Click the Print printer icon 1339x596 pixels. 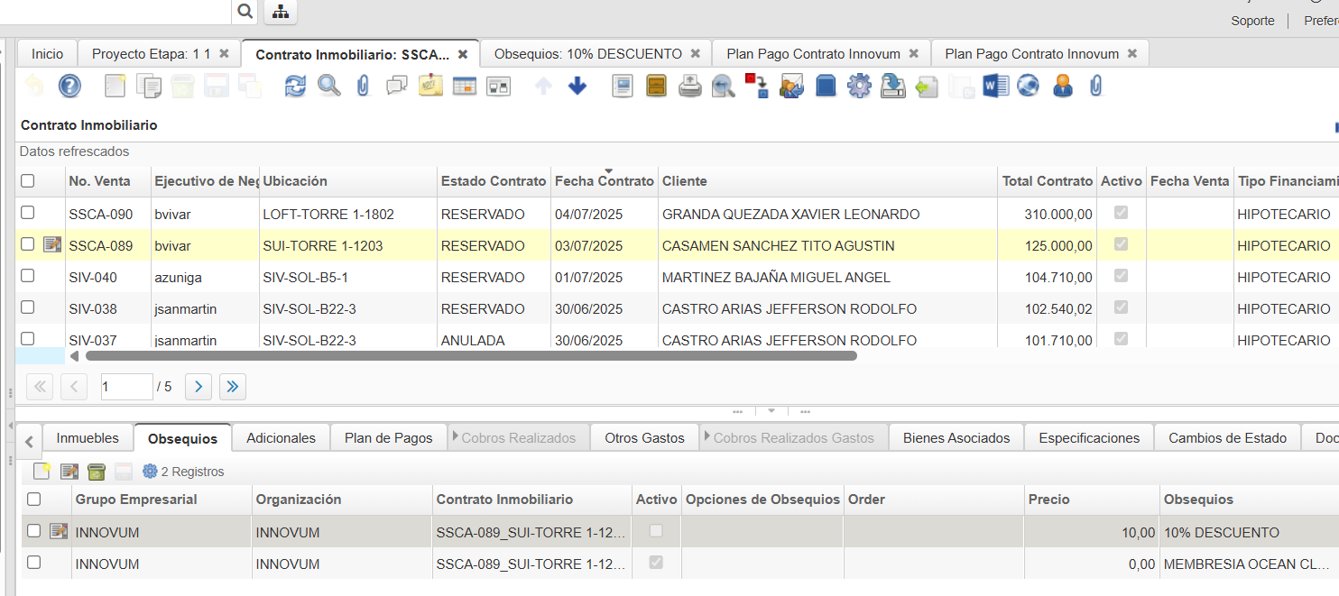(x=690, y=87)
